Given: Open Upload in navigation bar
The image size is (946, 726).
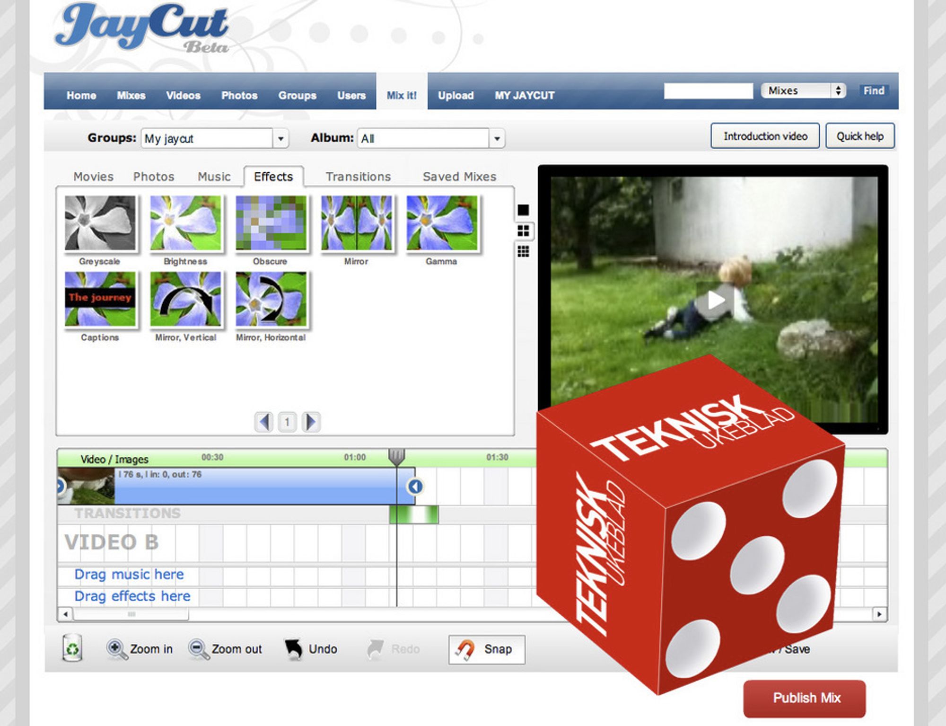Looking at the screenshot, I should (455, 96).
